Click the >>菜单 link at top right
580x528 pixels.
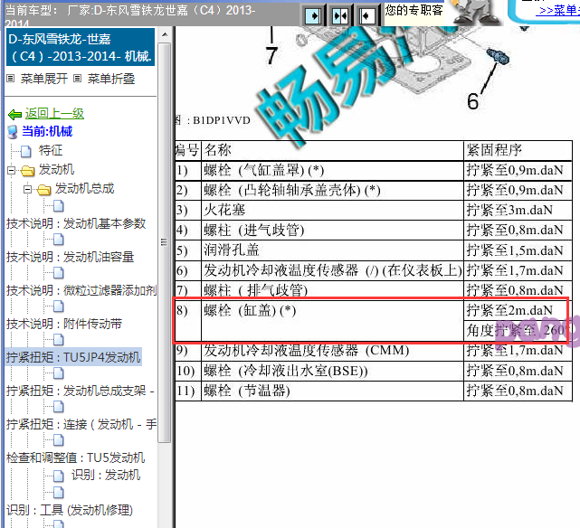pyautogui.click(x=557, y=10)
